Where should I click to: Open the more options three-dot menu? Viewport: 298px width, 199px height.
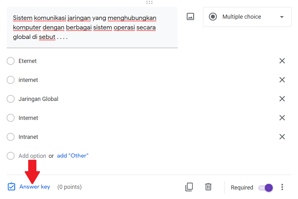[x=282, y=187]
